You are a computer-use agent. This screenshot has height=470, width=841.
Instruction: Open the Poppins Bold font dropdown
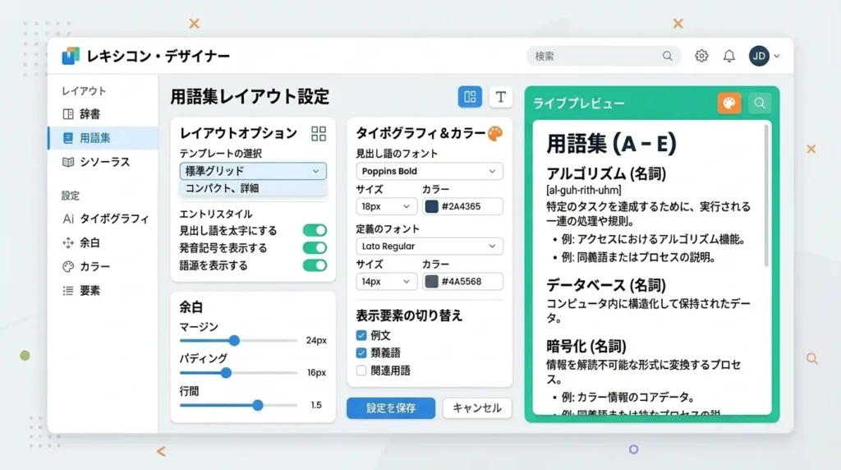429,171
